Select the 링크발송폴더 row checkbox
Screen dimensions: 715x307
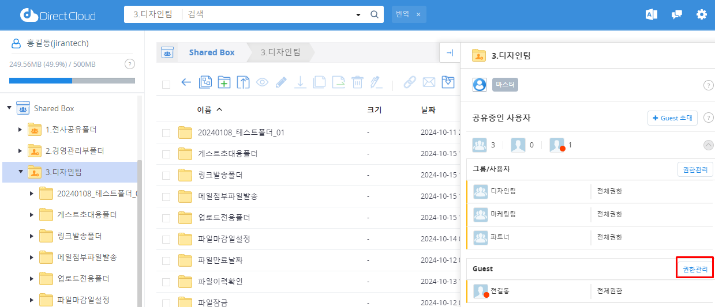(166, 176)
